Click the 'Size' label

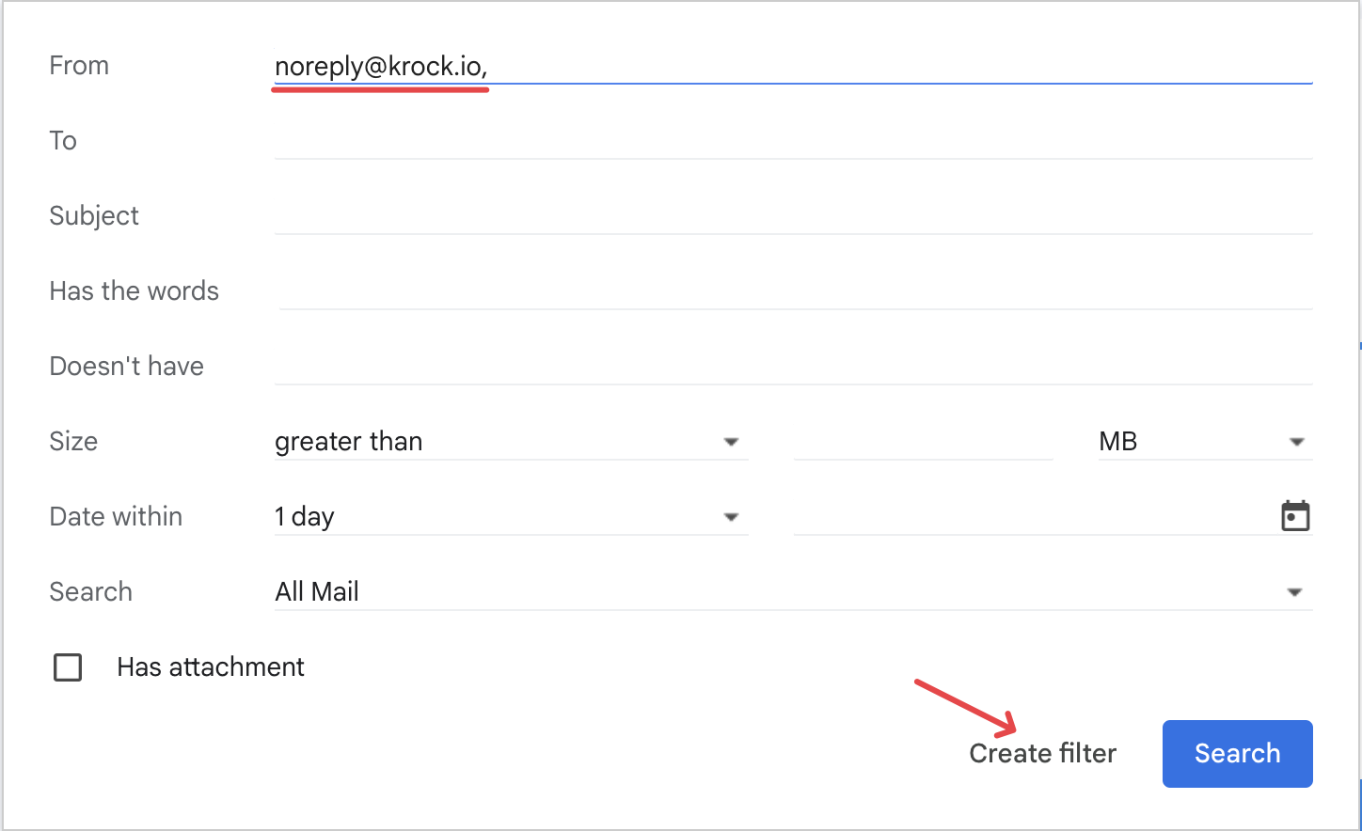coord(73,441)
